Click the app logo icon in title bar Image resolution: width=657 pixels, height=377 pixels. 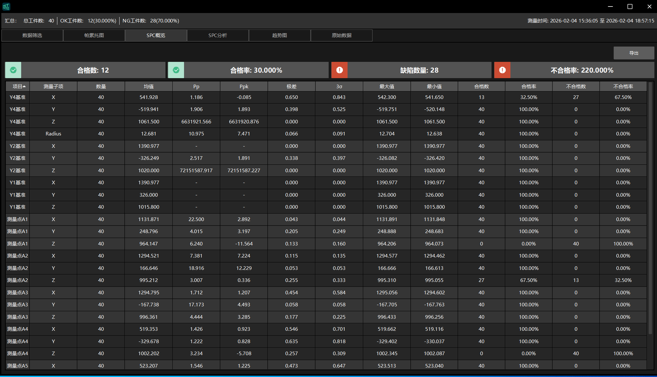click(6, 6)
